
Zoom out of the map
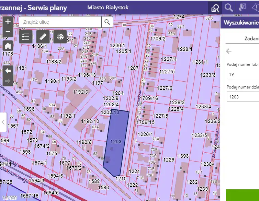coord(8,33)
